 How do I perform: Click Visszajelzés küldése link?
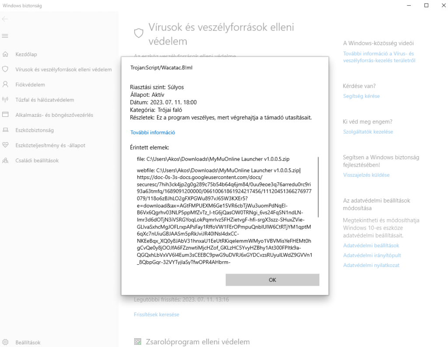pyautogui.click(x=366, y=175)
